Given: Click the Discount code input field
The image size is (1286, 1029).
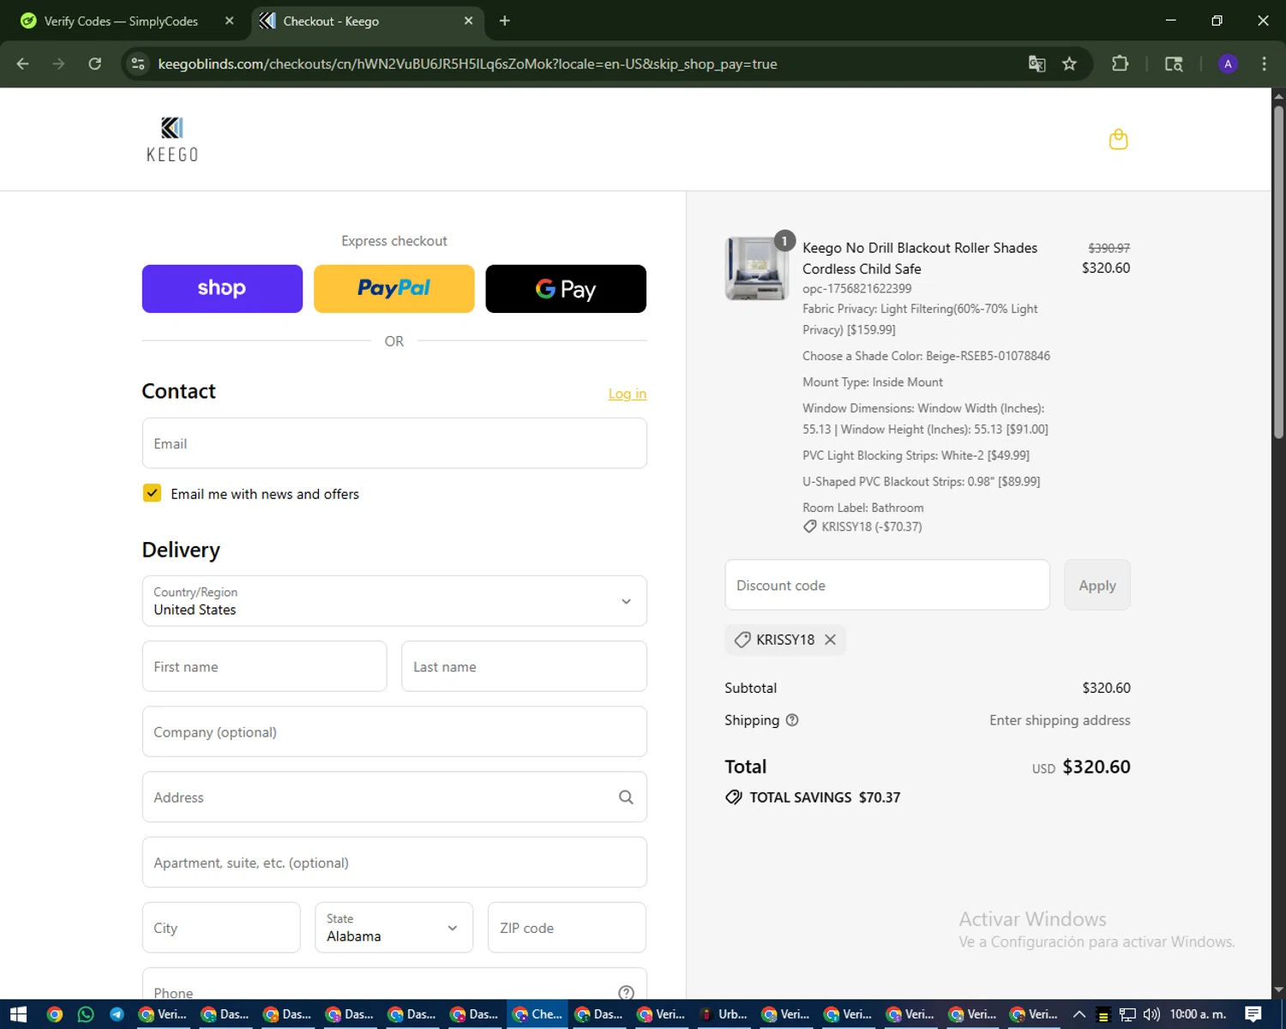Looking at the screenshot, I should click(x=887, y=585).
